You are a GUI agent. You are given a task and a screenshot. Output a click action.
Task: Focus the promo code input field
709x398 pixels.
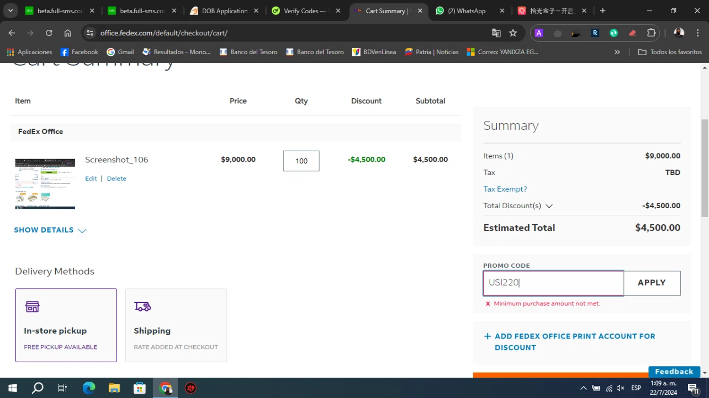(553, 283)
